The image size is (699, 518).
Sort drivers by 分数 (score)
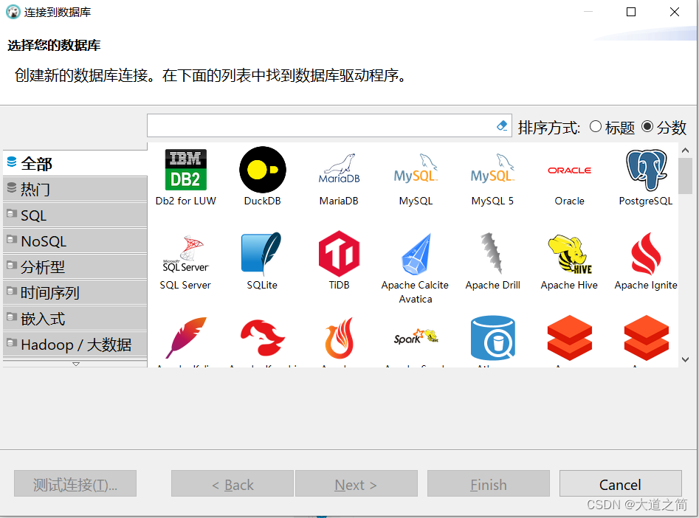pos(664,128)
